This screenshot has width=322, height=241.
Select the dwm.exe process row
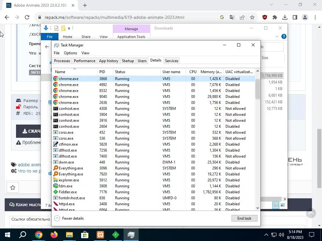(x=153, y=162)
